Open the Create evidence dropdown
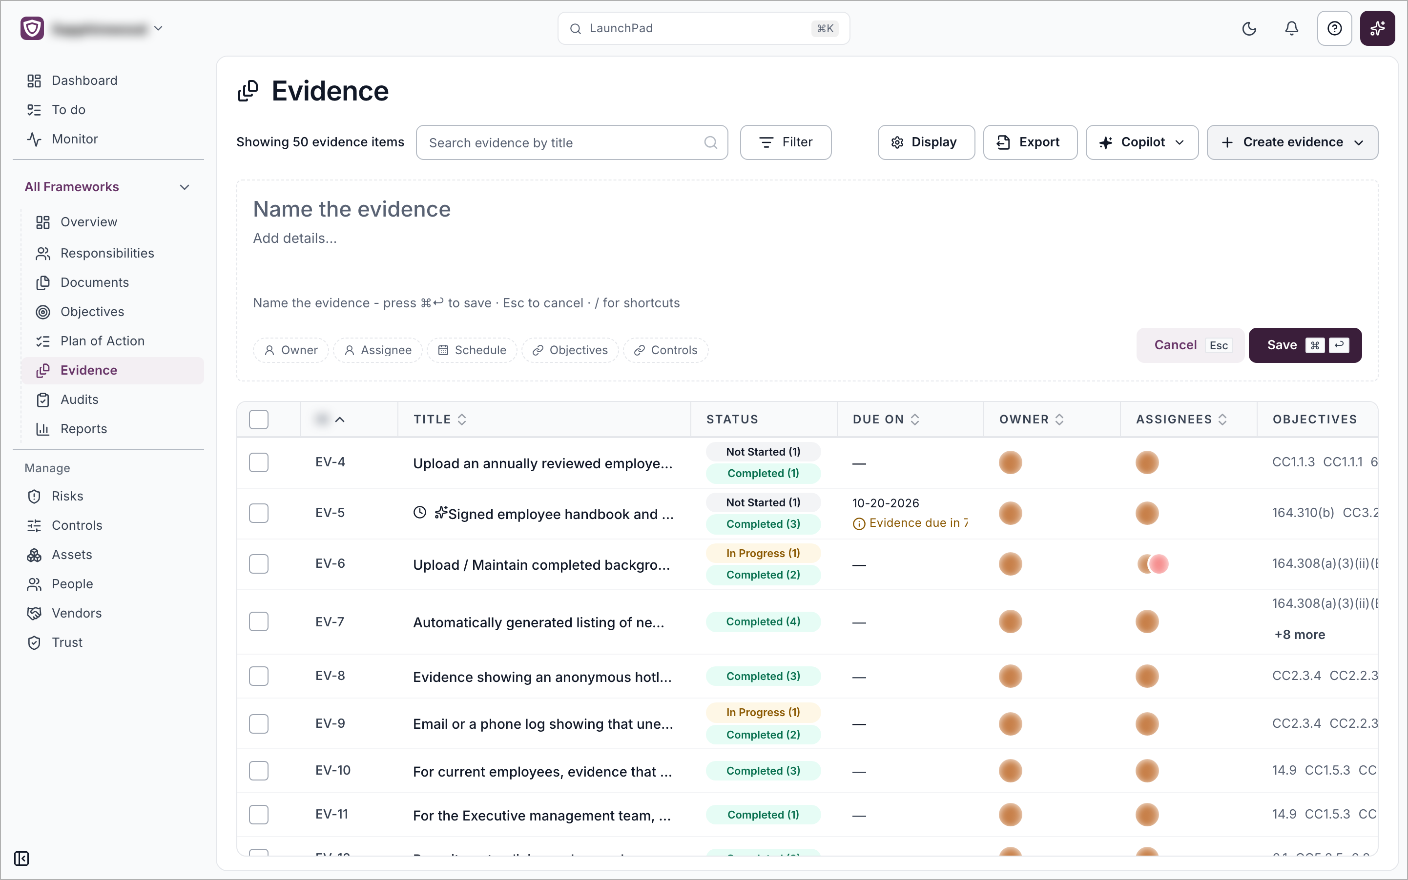Viewport: 1408px width, 880px height. click(1292, 142)
